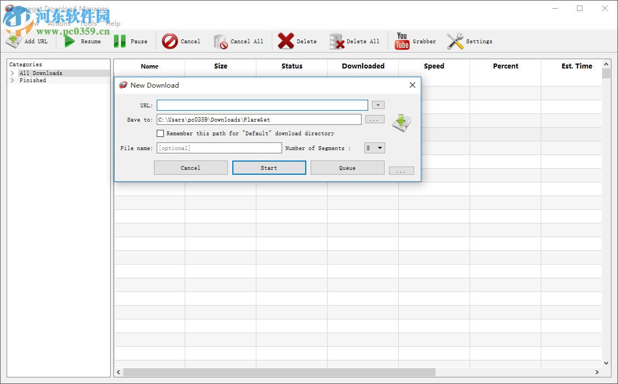The width and height of the screenshot is (618, 384).
Task: Click the FlareGet icon in New Download title
Action: (x=123, y=85)
